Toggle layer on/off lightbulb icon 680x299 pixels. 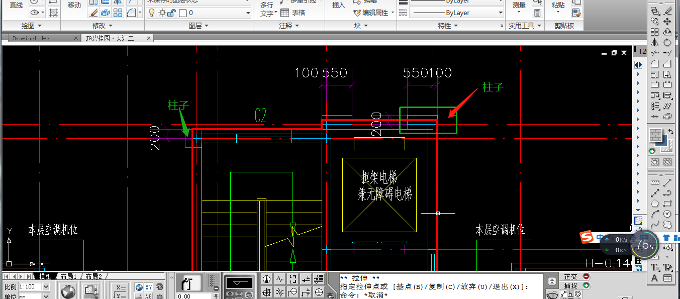click(x=153, y=13)
